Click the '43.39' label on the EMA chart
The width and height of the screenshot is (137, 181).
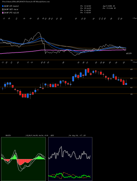129,53
